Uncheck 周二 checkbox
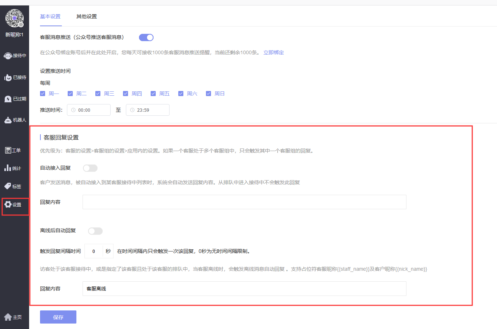The height and width of the screenshot is (329, 497). click(x=70, y=94)
